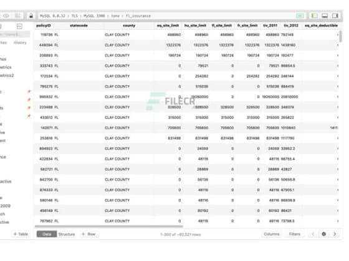Click the + Table button
This screenshot has width=349, height=261.
(x=21, y=234)
